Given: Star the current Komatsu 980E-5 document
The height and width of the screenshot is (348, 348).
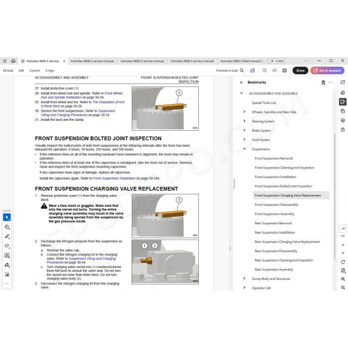Looking at the screenshot, I should pos(23,61).
